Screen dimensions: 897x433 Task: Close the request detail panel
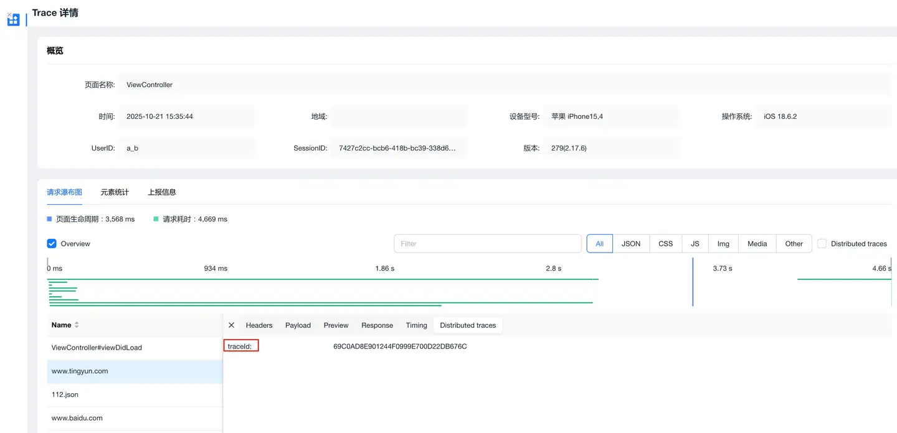[232, 325]
